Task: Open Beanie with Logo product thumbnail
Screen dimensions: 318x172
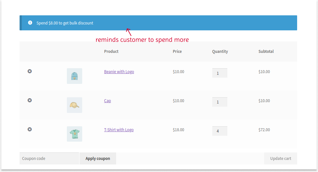Action: 74,76
